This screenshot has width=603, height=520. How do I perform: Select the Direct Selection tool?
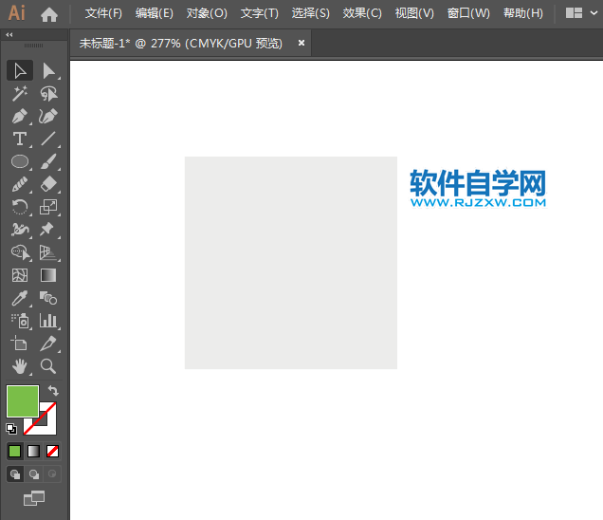coord(48,70)
